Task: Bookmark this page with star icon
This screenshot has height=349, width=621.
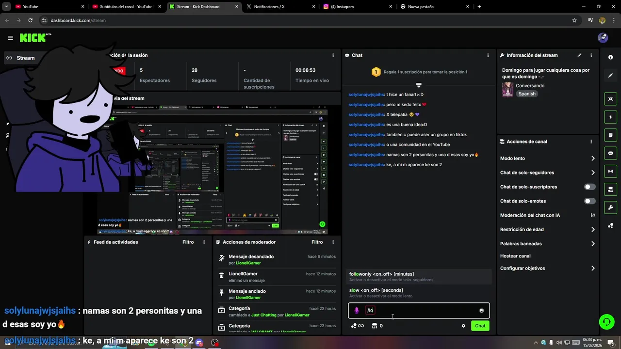Action: coord(574,20)
